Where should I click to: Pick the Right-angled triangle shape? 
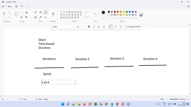click(x=81, y=12)
